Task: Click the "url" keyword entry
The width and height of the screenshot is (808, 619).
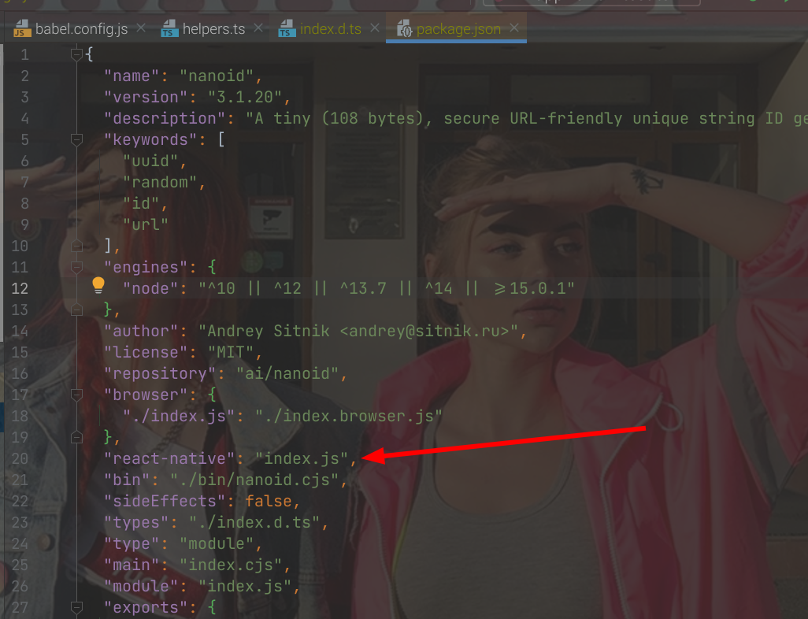Action: pyautogui.click(x=146, y=224)
